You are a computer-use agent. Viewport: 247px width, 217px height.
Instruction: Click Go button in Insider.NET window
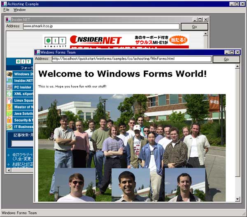194,27
